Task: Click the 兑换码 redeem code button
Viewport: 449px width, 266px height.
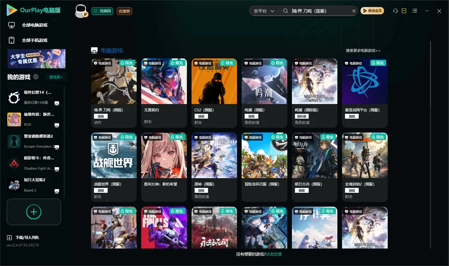Action: [x=102, y=11]
